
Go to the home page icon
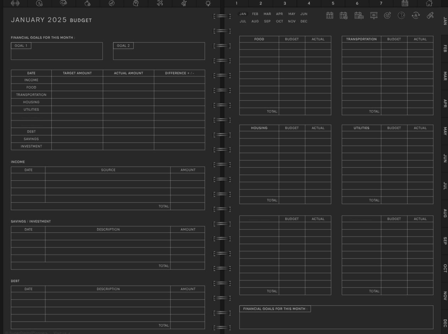pyautogui.click(x=429, y=3)
